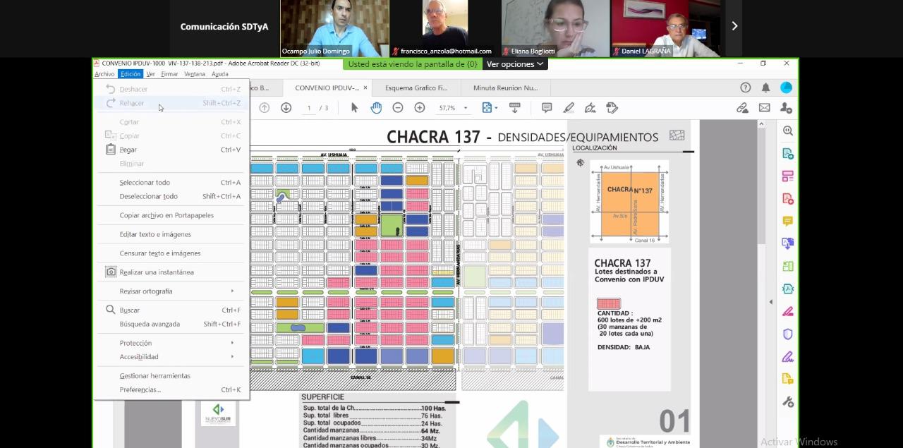Viewport: 903px width, 448px height.
Task: Select the arrow selection tool
Action: point(354,108)
